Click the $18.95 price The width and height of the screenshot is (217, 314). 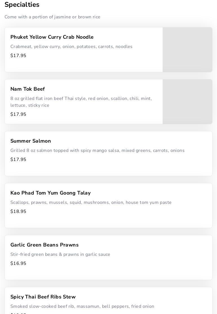click(18, 211)
